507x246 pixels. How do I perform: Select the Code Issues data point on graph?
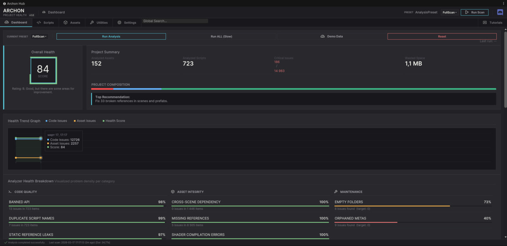tap(41, 138)
